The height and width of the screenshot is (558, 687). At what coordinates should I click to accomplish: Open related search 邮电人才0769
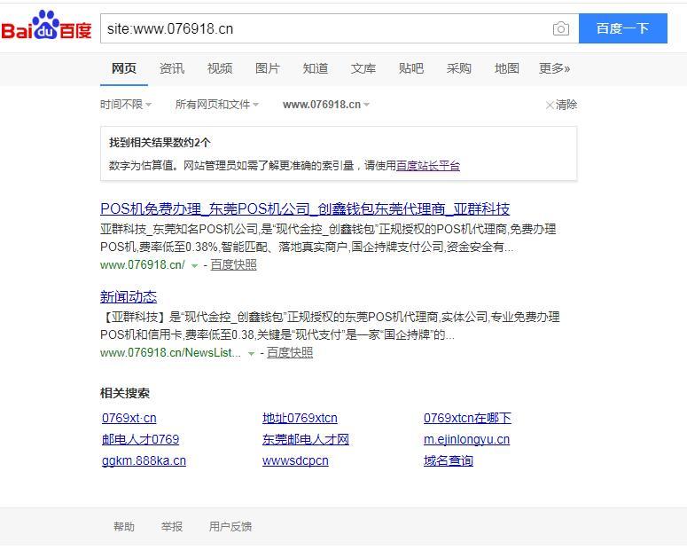(x=141, y=439)
